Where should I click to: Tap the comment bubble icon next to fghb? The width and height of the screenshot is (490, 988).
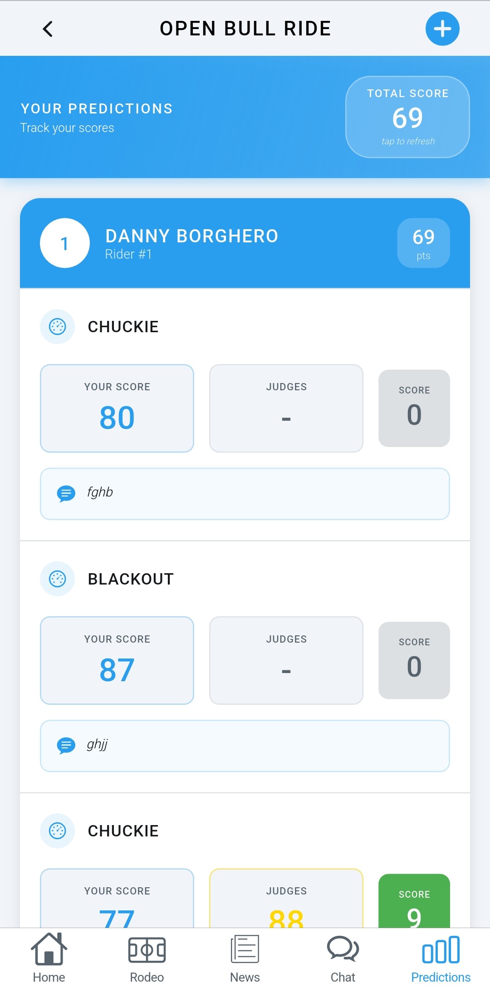(66, 493)
